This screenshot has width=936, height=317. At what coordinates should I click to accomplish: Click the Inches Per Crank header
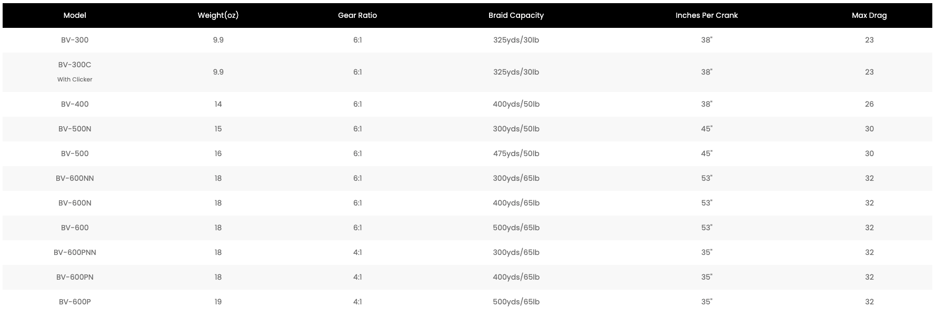[706, 15]
